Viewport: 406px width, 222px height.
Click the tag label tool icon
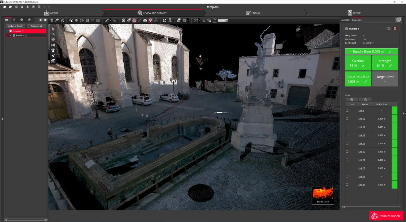(129, 21)
